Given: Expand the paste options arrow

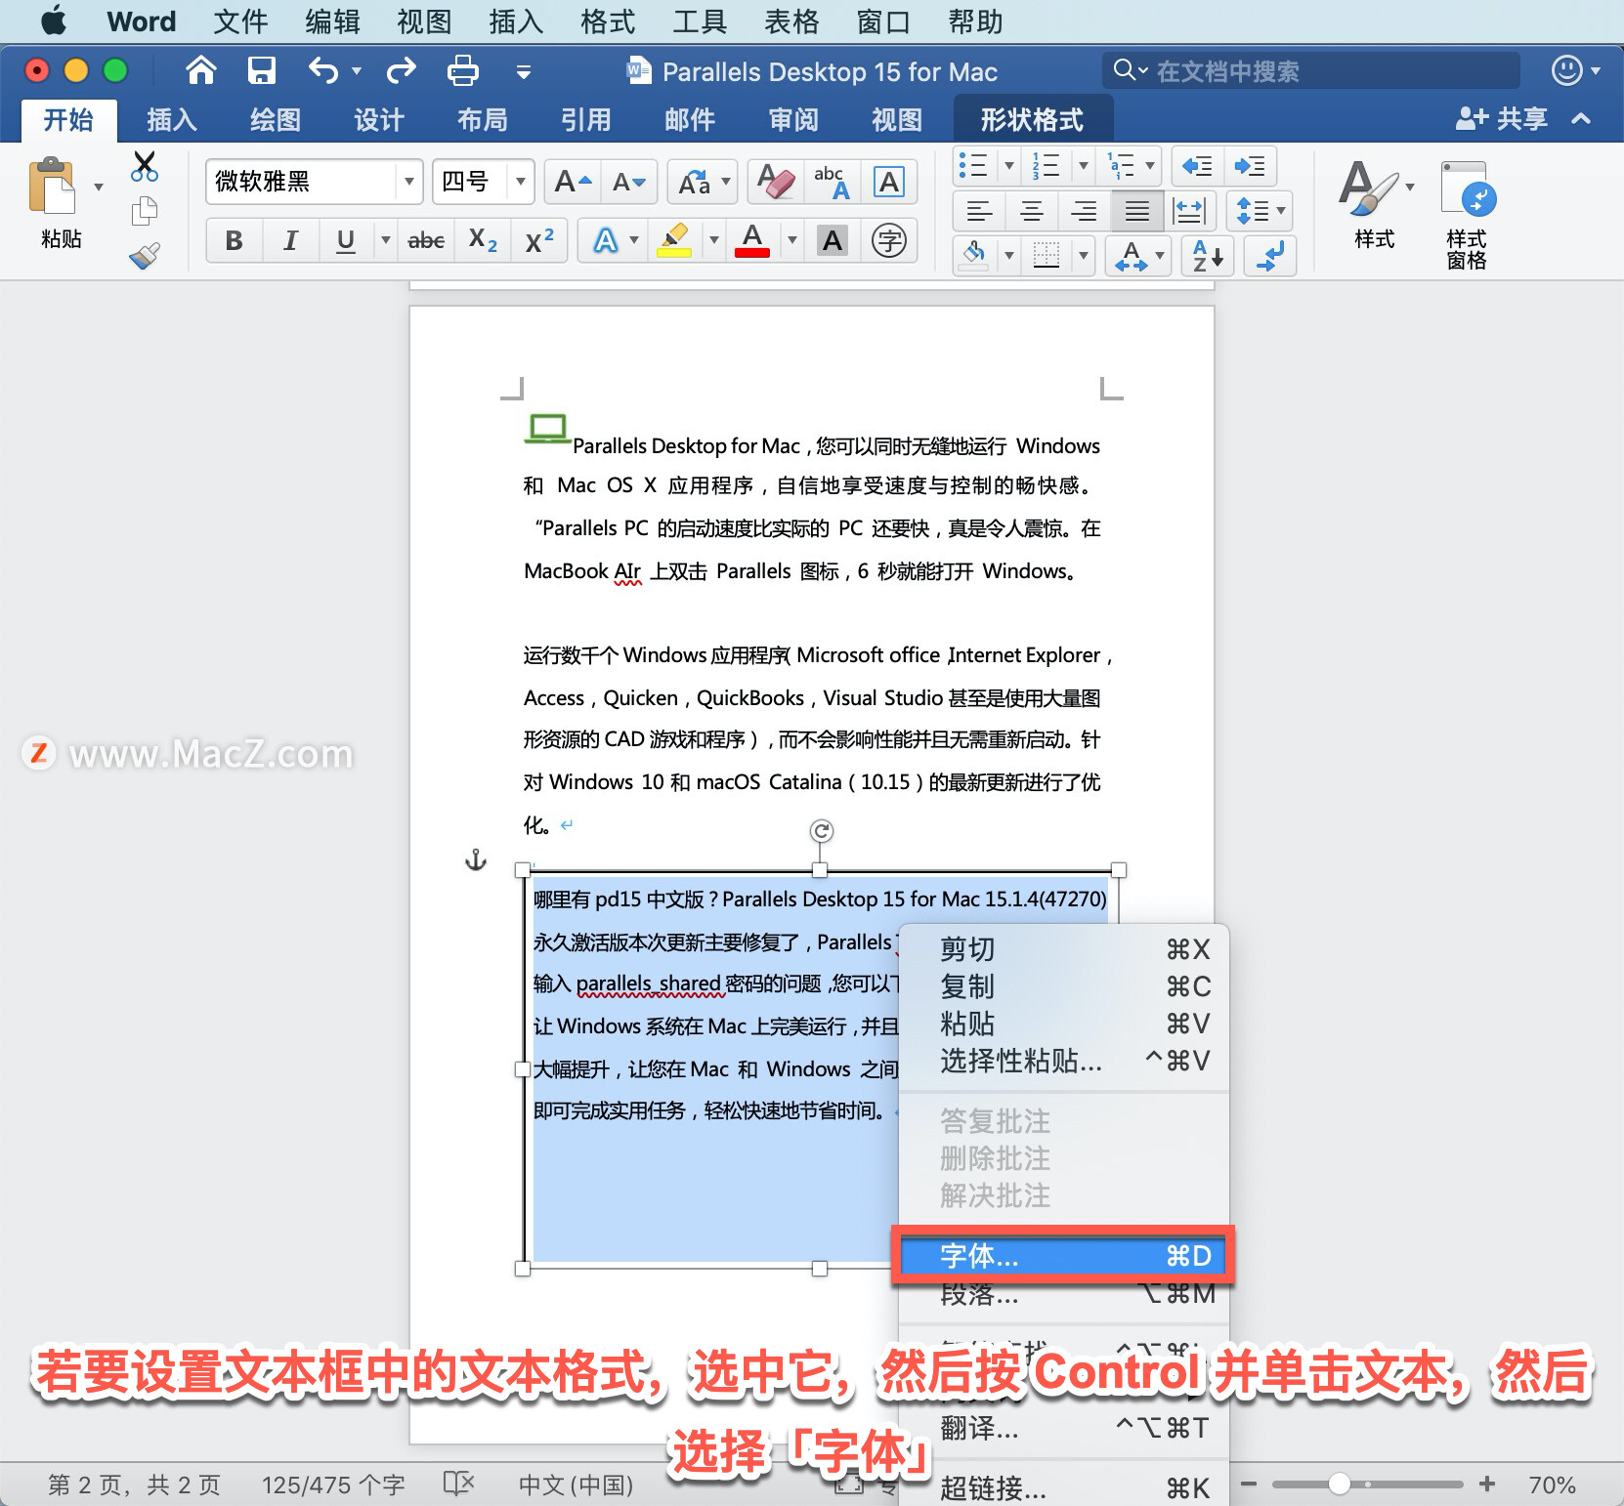Looking at the screenshot, I should click(99, 187).
